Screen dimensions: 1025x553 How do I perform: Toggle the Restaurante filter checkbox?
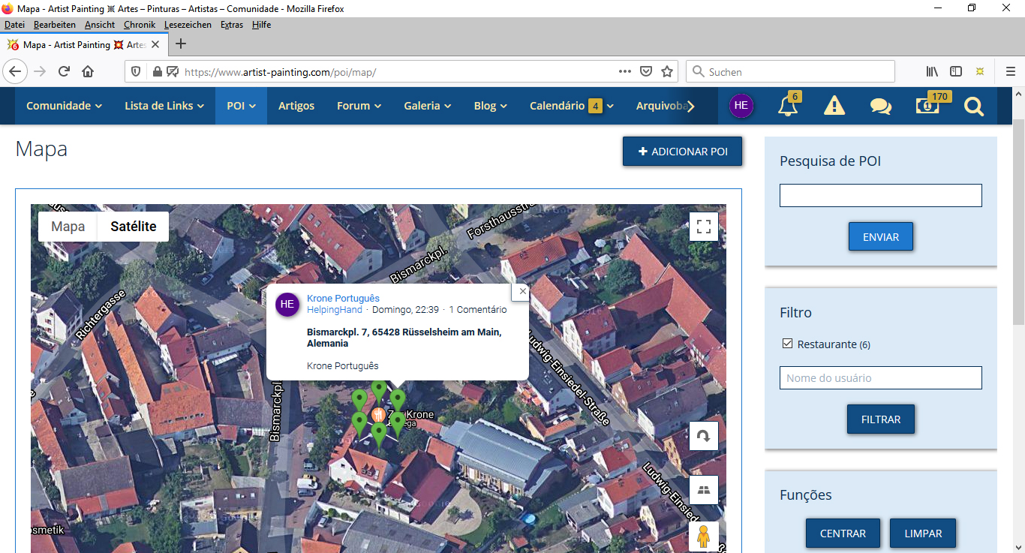(x=787, y=344)
